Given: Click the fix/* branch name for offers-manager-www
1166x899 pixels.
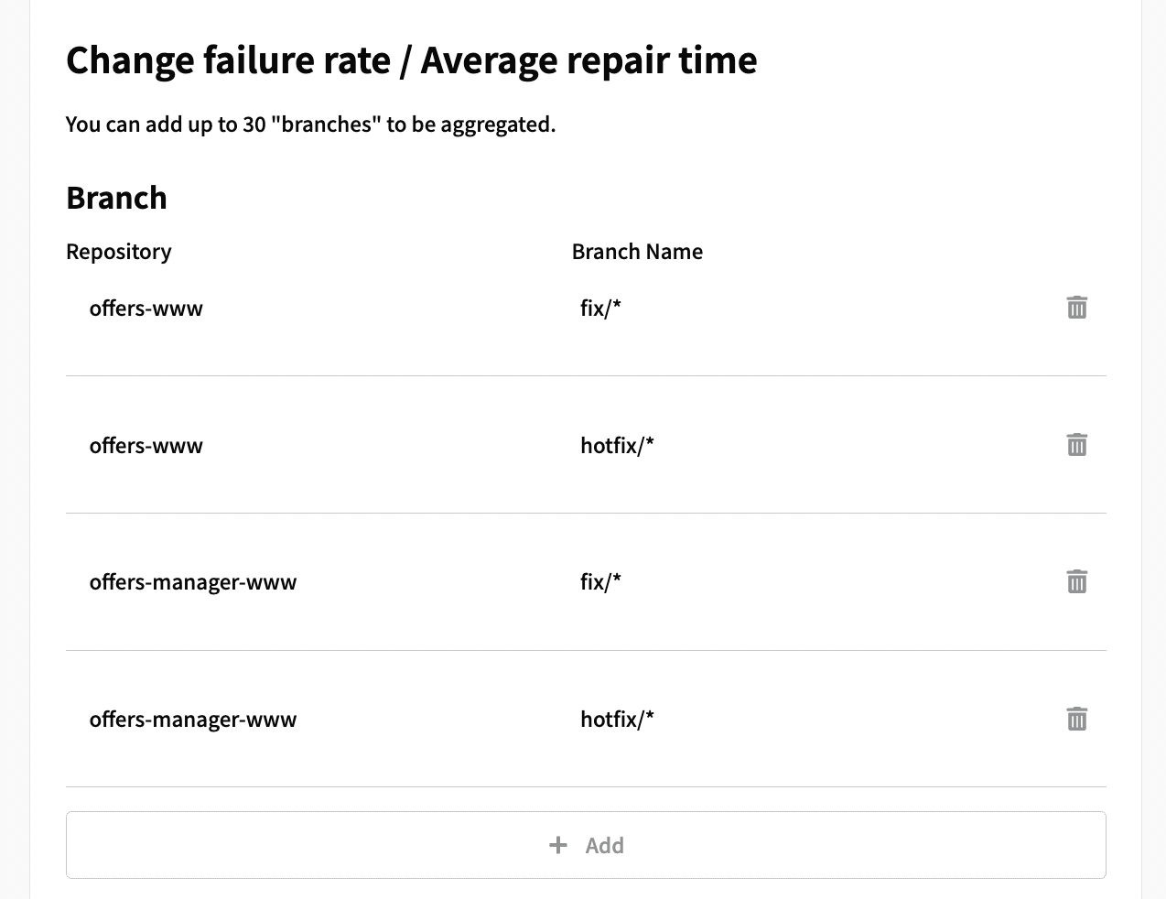Looking at the screenshot, I should click(600, 582).
